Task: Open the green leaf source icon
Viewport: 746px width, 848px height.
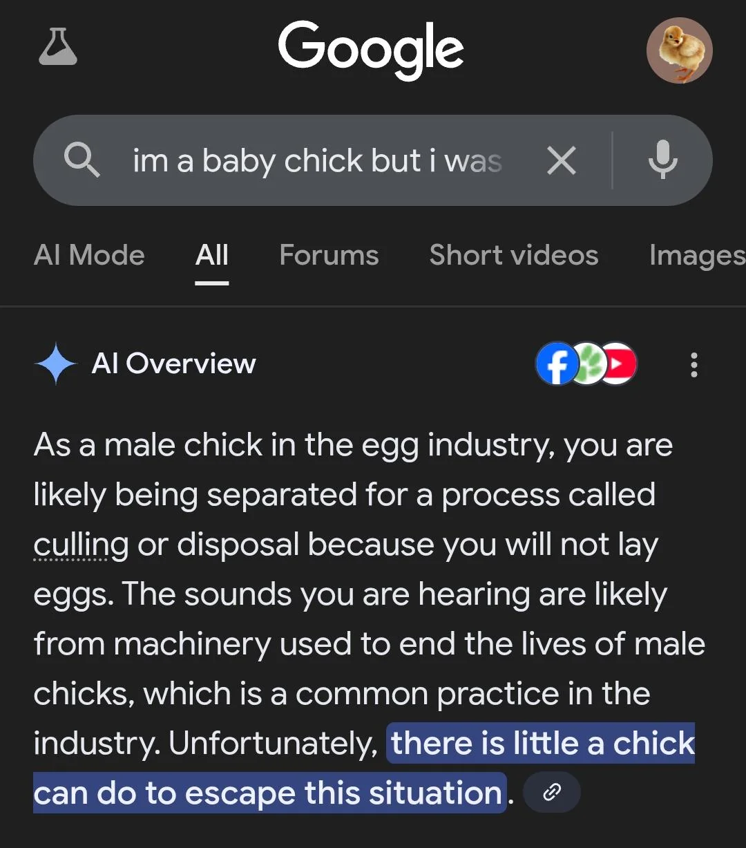Action: coord(589,364)
